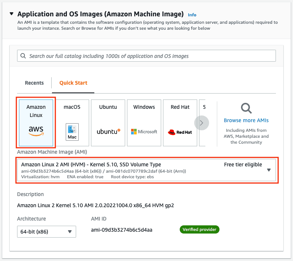Viewport: 293px width, 261px height.
Task: Choose the Amazon Linux AMI tile
Action: tap(36, 123)
